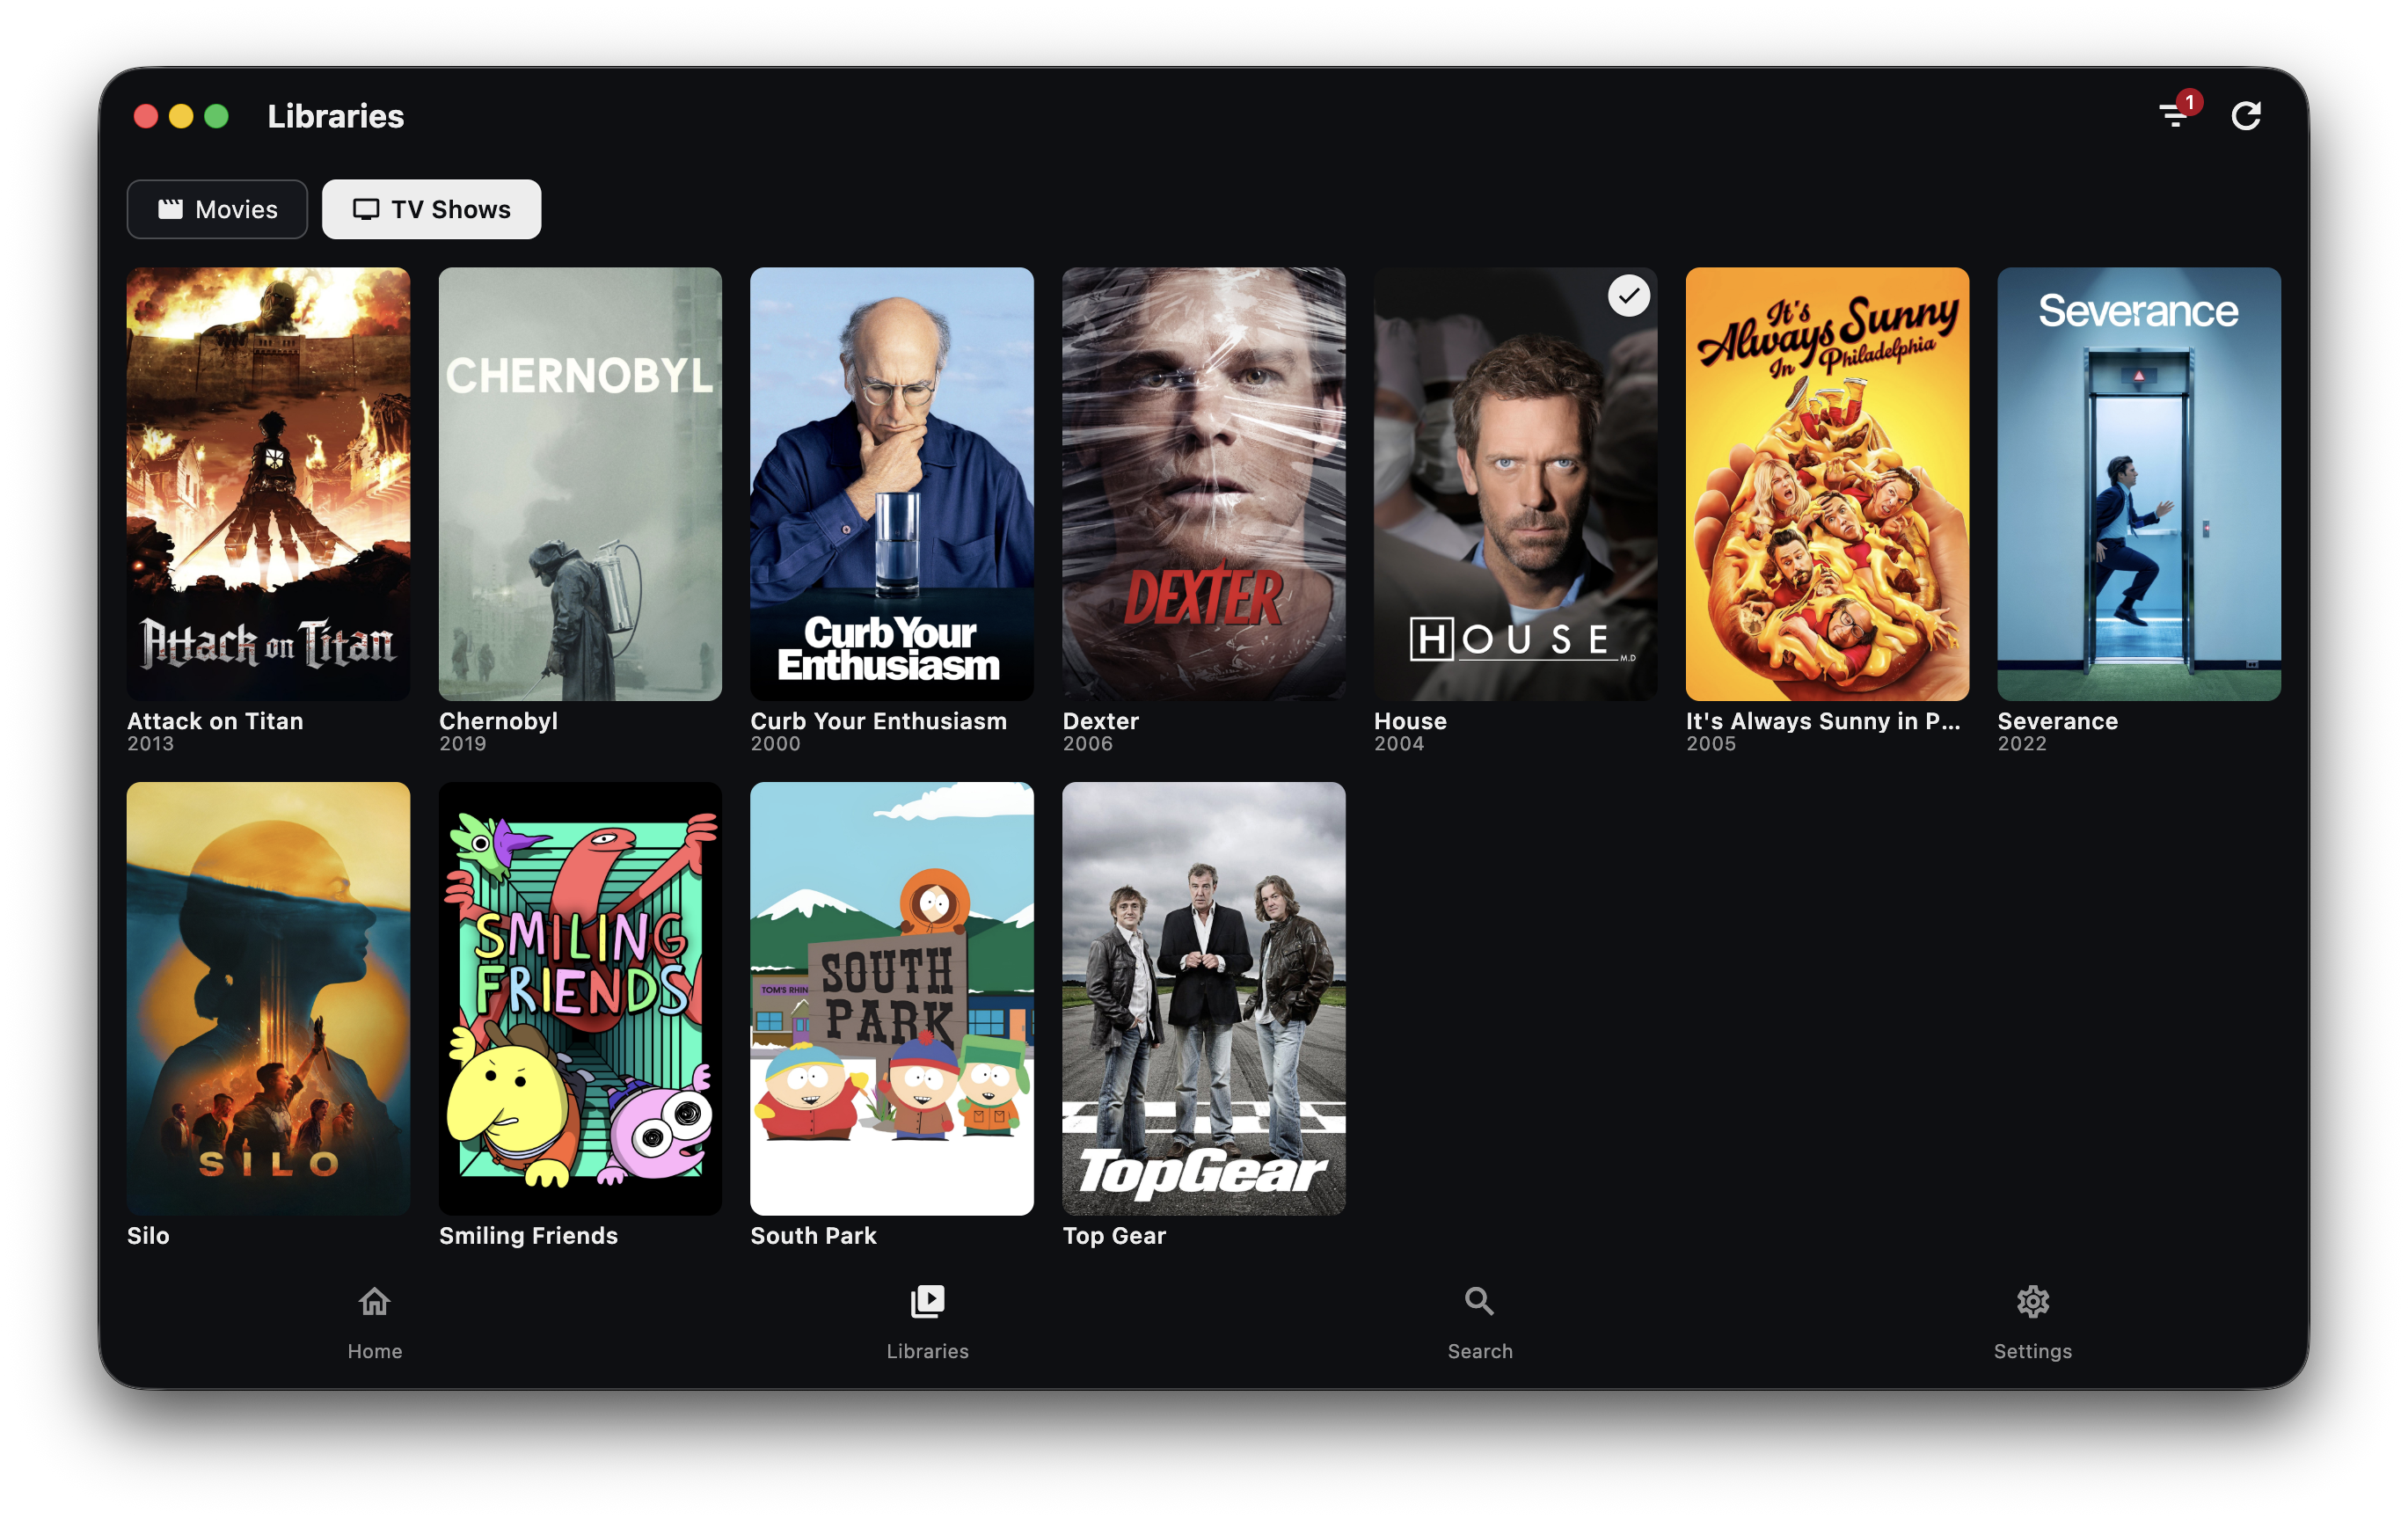2408x1520 pixels.
Task: Open the House poster
Action: [x=1516, y=484]
